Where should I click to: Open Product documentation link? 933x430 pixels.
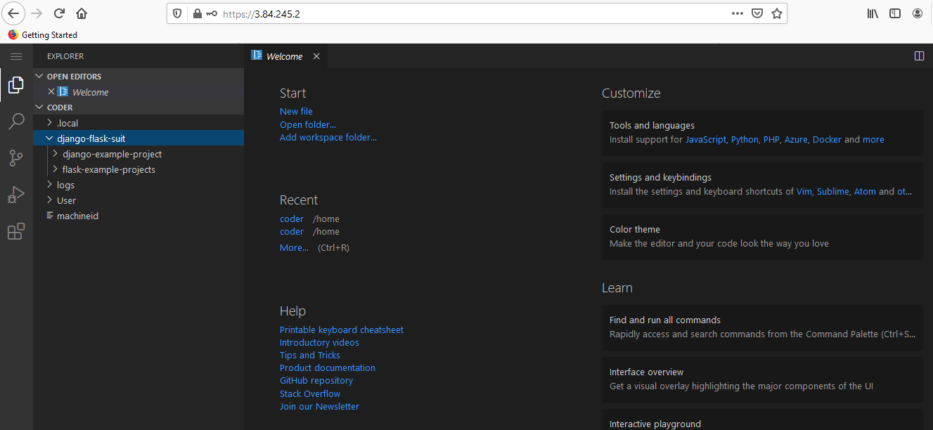pos(328,367)
